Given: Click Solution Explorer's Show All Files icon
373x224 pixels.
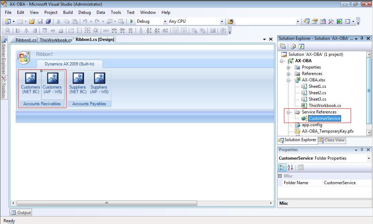Looking at the screenshot, I should click(293, 47).
